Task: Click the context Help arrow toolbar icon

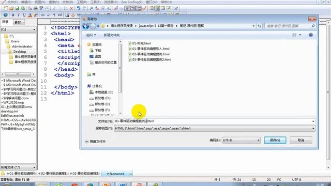Action: (176, 8)
